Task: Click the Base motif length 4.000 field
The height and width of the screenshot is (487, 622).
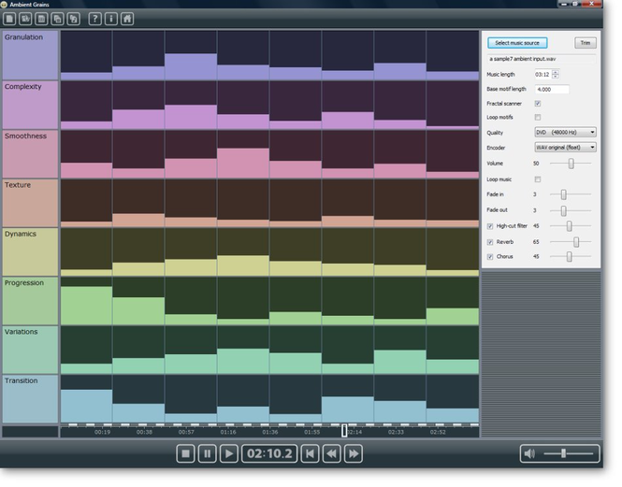Action: [552, 89]
